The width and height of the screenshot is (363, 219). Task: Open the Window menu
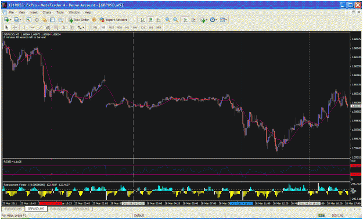(74, 12)
